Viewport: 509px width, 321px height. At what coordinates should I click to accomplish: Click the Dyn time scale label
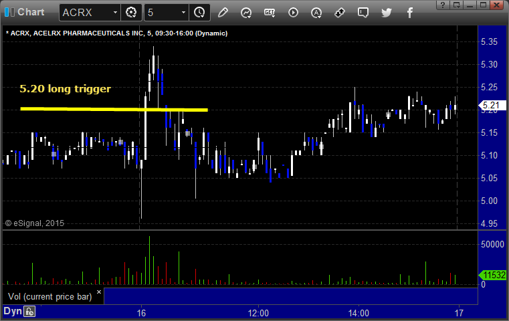coord(13,311)
